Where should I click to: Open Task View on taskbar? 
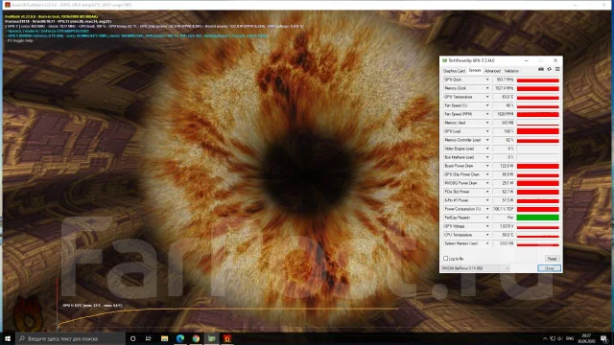click(x=149, y=338)
